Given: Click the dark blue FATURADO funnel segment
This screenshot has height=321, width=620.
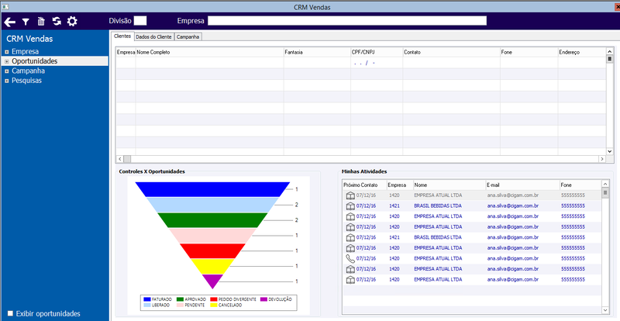Looking at the screenshot, I should [212, 189].
